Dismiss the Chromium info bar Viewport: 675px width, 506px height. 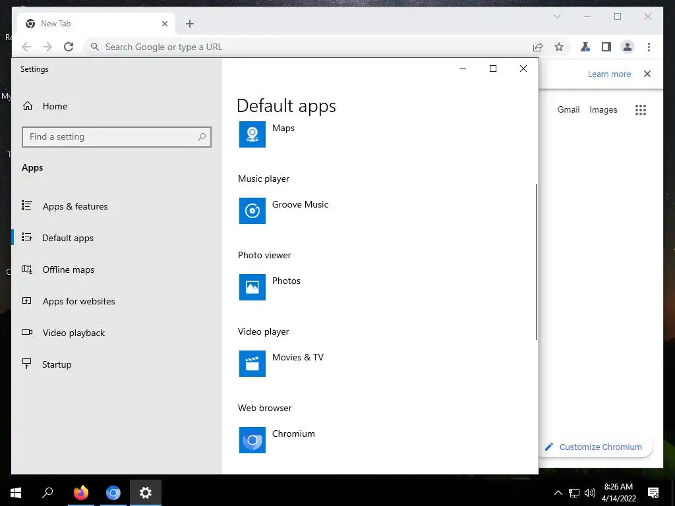pos(647,74)
